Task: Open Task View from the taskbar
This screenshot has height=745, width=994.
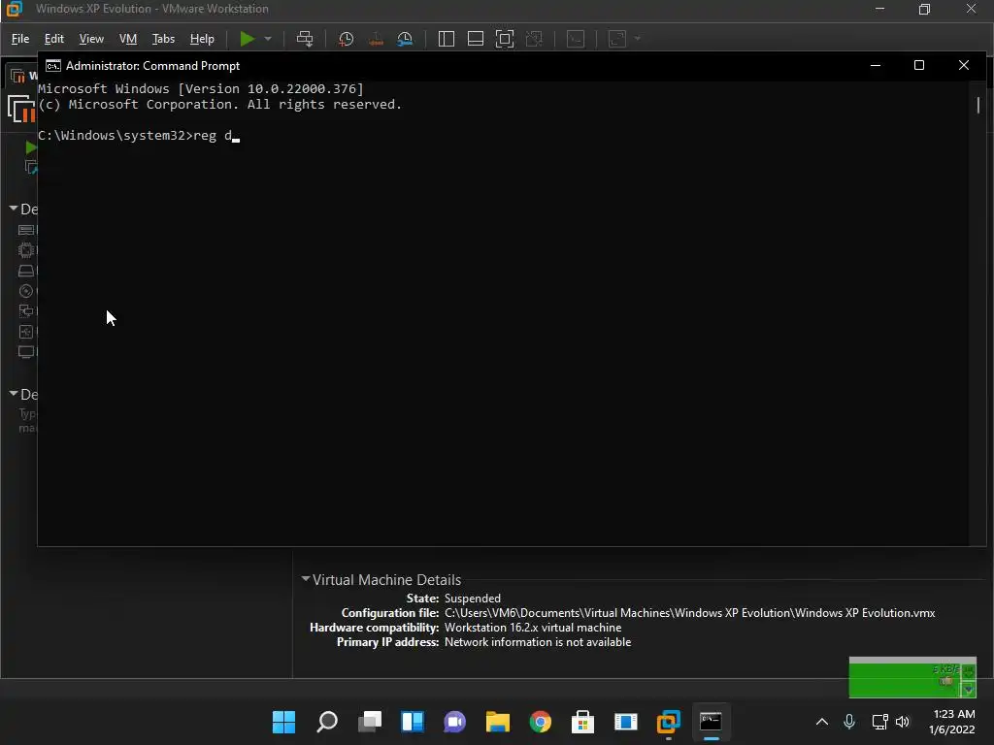Action: click(x=370, y=722)
